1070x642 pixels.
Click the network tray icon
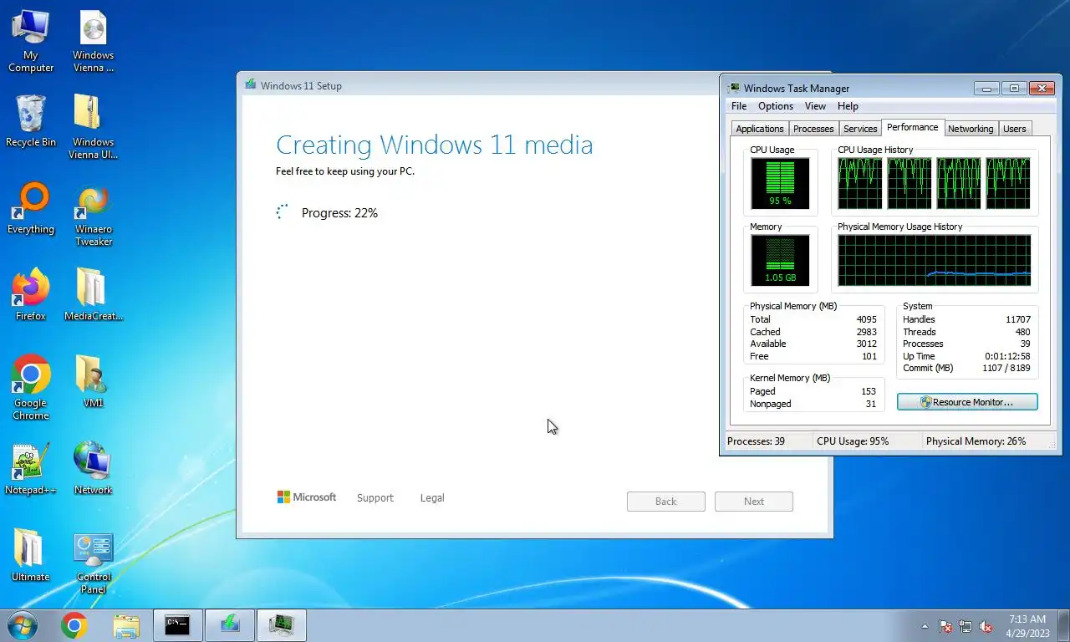966,626
